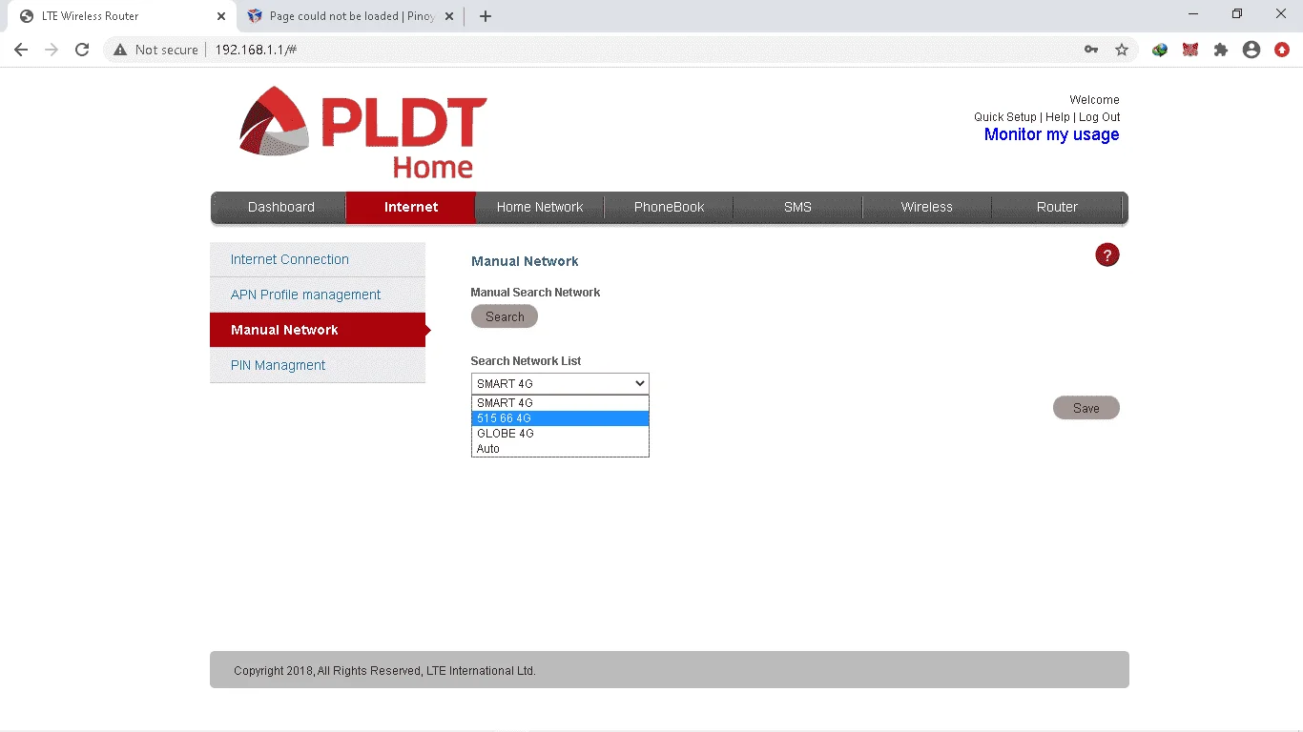Choose 515 66 4G from the list
This screenshot has height=732, width=1303.
coord(560,418)
